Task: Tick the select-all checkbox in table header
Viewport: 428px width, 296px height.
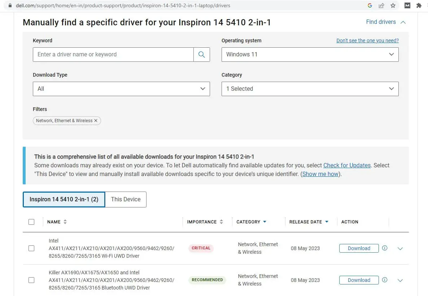Action: point(31,222)
